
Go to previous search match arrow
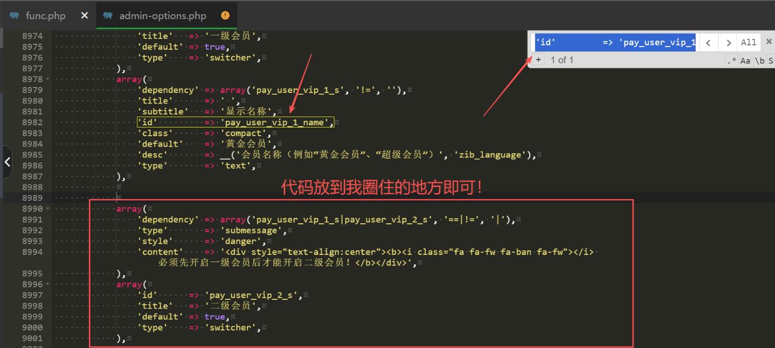[x=708, y=43]
